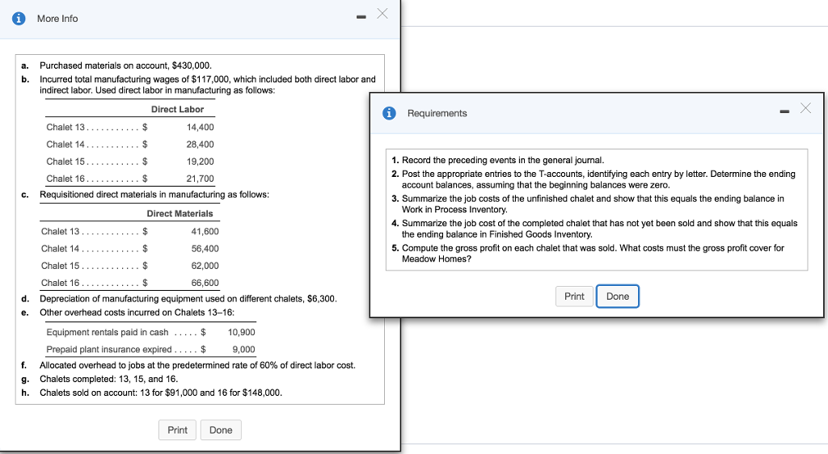Select the More Info dialog title
828x454 pixels.
tap(57, 19)
